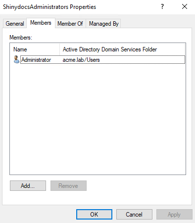Click the Remove button
This screenshot has height=223, width=195.
(x=68, y=186)
